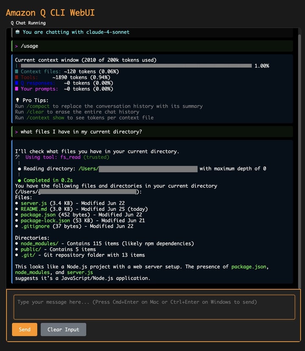Screen dimensions: 305x351
Task: Click the lightbulb icon next to Pro Tips
Action: point(17,100)
